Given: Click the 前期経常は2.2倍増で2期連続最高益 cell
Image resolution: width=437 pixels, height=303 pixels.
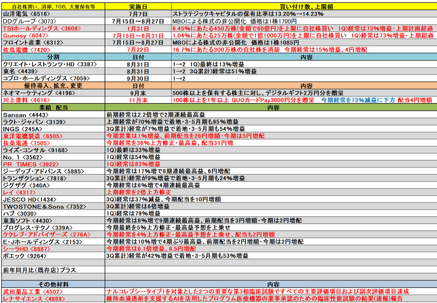Looking at the screenshot, I should tap(270, 114).
